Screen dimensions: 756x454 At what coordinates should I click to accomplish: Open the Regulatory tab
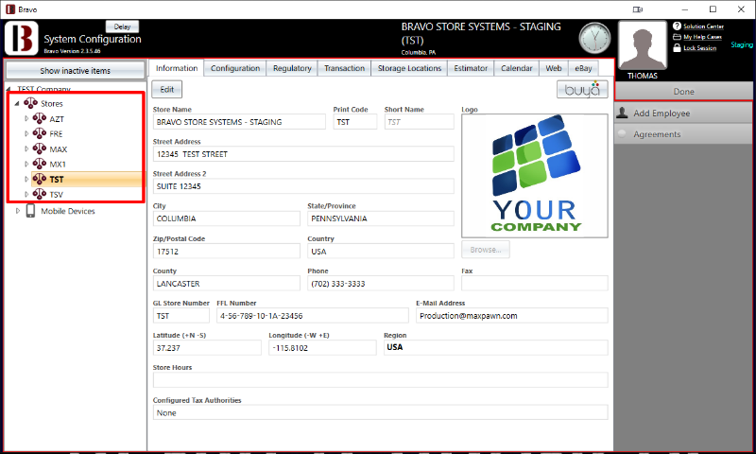point(292,68)
